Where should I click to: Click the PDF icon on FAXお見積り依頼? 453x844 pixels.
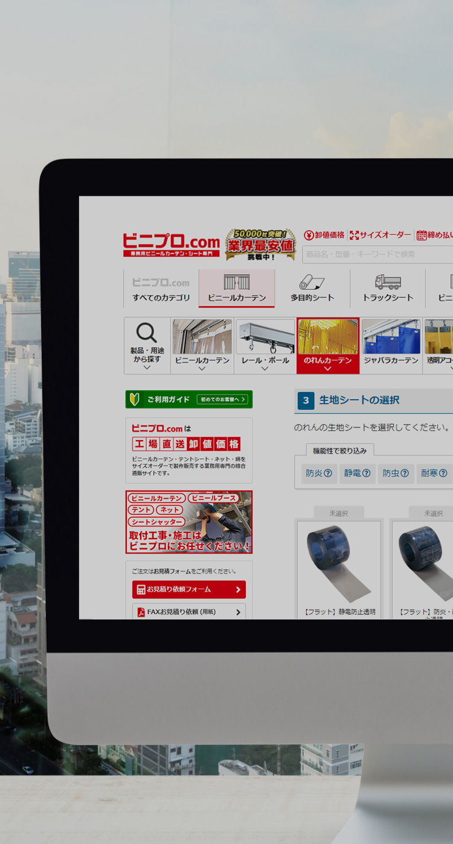click(141, 612)
